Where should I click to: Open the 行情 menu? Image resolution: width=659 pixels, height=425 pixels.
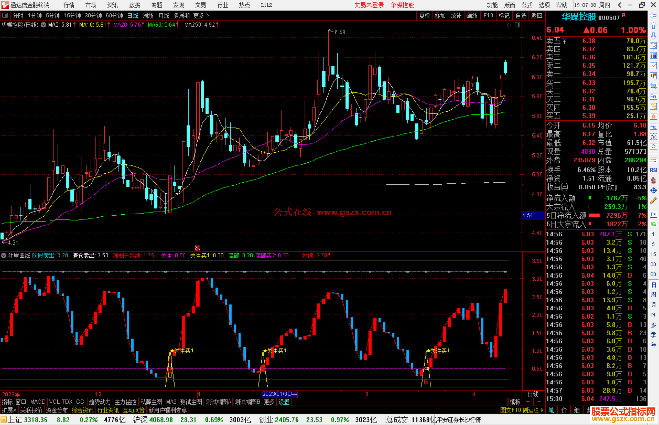point(69,5)
